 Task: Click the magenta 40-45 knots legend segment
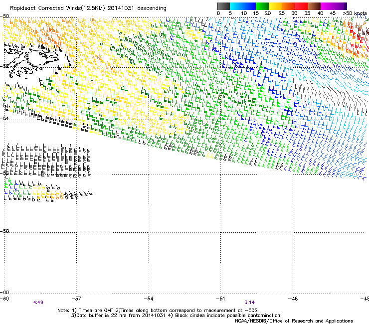[x=327, y=6]
